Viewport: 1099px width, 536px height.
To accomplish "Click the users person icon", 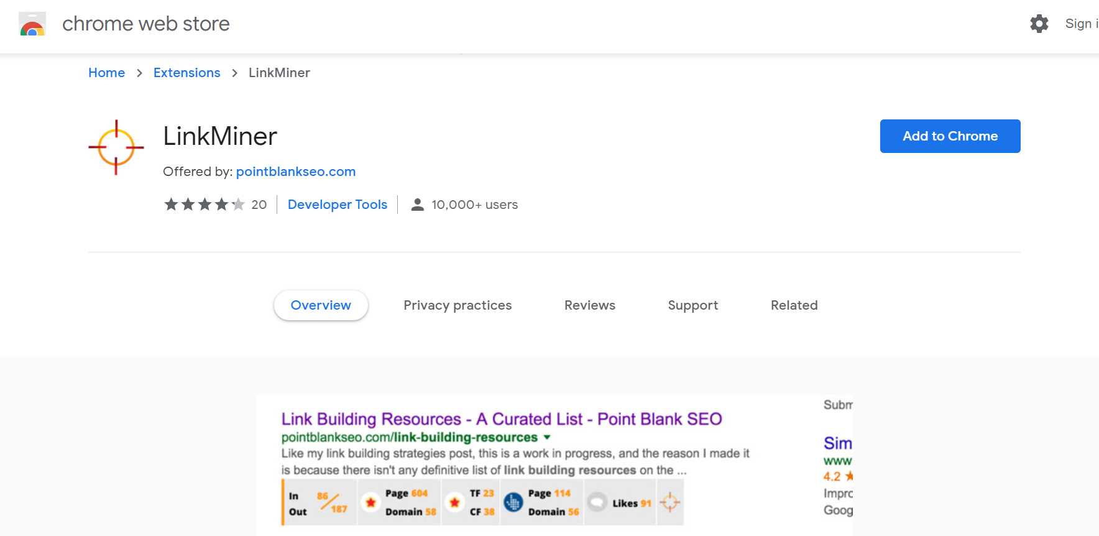I will [x=418, y=205].
